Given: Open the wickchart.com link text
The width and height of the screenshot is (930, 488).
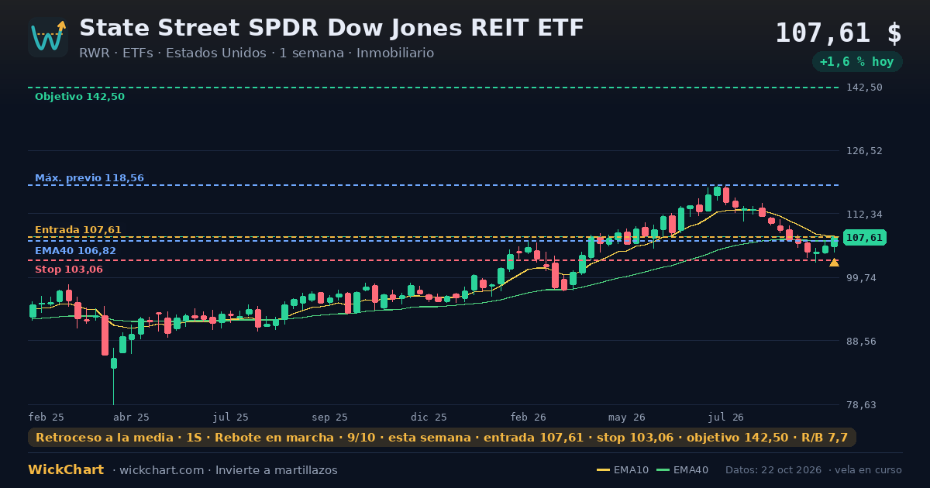Looking at the screenshot, I should (x=160, y=470).
